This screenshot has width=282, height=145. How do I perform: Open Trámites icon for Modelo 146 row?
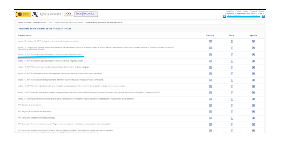(x=211, y=74)
